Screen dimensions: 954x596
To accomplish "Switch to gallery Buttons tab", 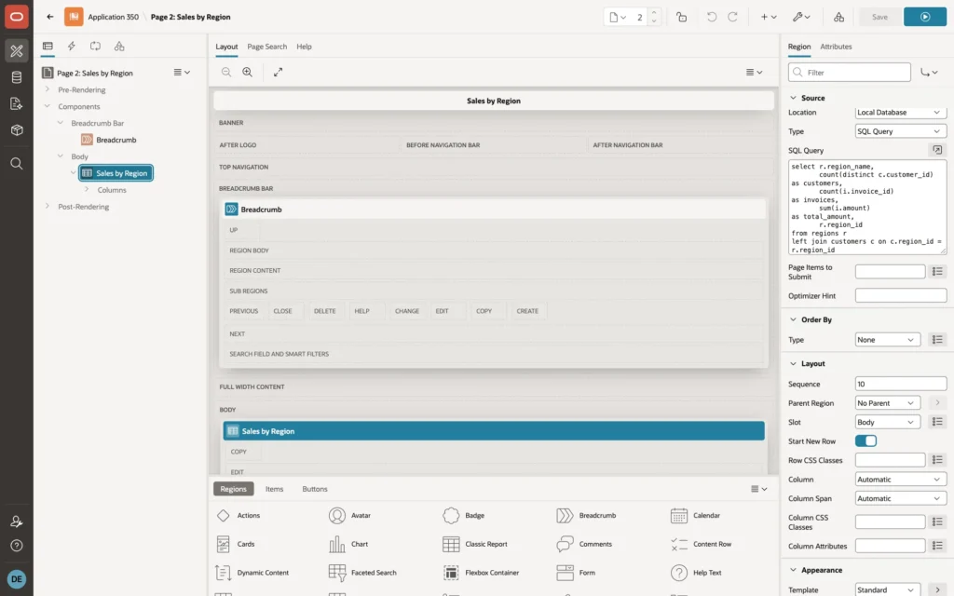I will 315,489.
